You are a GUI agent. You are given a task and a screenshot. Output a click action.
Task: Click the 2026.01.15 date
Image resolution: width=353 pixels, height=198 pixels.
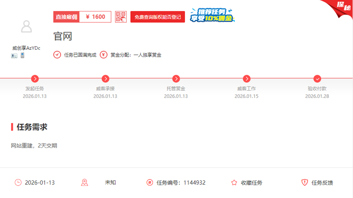[247, 96]
